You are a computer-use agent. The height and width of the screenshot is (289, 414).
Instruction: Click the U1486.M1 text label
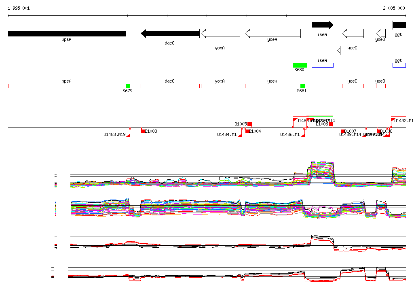tap(290, 135)
